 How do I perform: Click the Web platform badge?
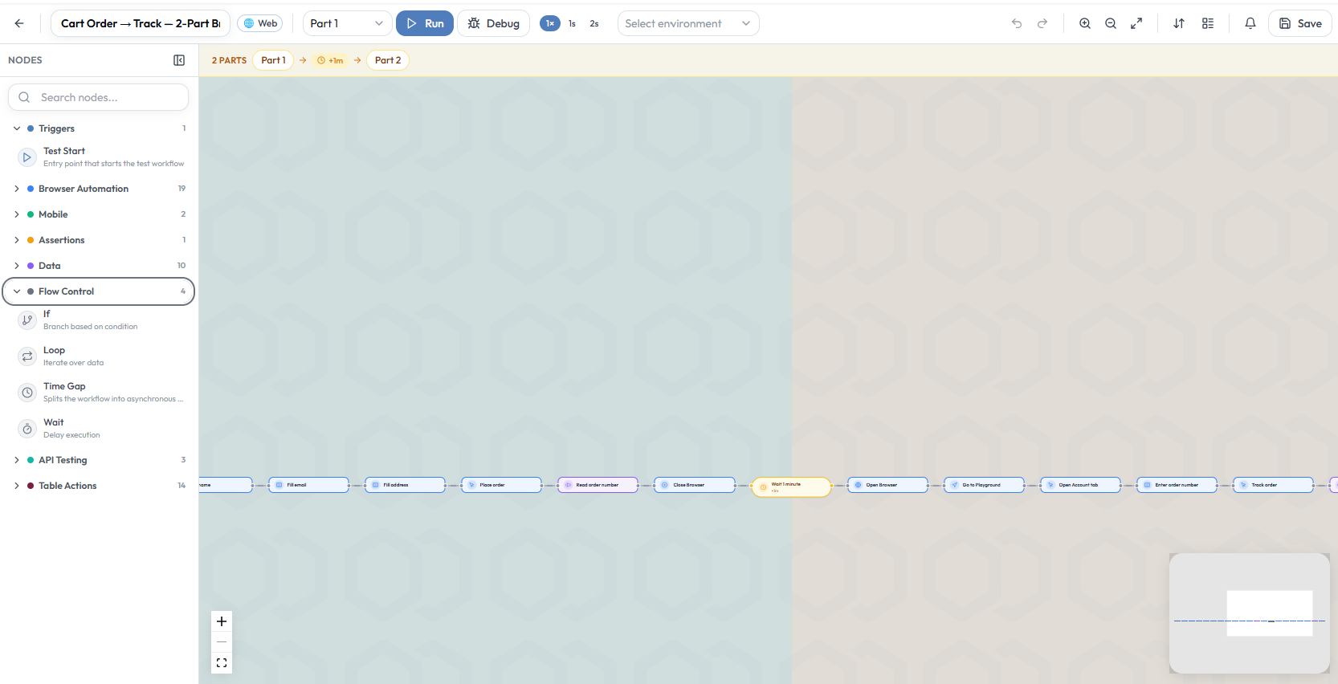click(260, 23)
